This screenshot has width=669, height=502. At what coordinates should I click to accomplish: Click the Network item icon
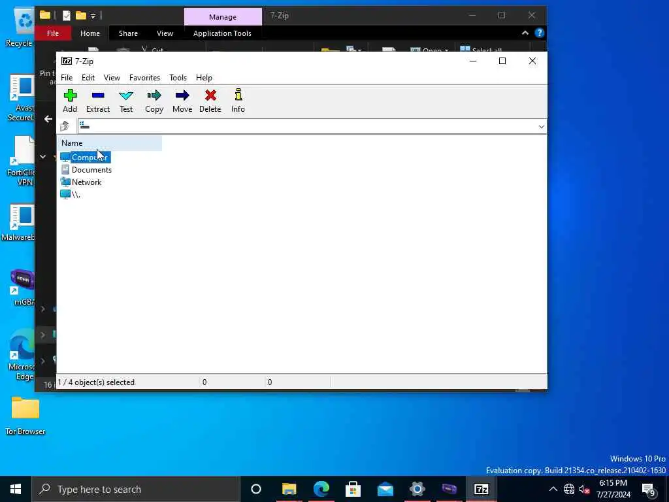(x=65, y=182)
